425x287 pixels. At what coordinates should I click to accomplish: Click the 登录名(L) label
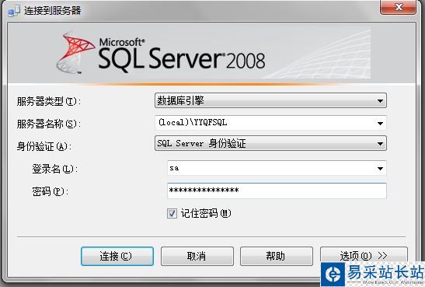55,169
